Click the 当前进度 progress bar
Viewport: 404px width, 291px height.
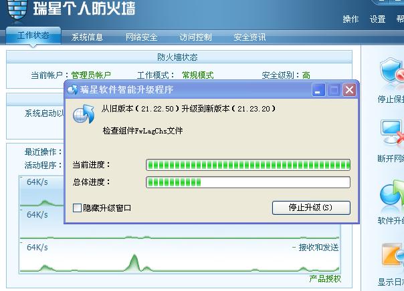click(x=248, y=165)
